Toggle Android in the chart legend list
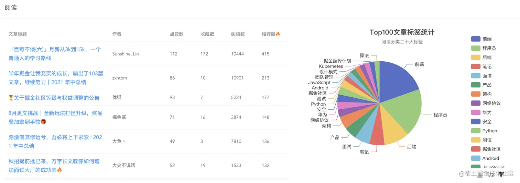520x183 pixels. coord(485,158)
